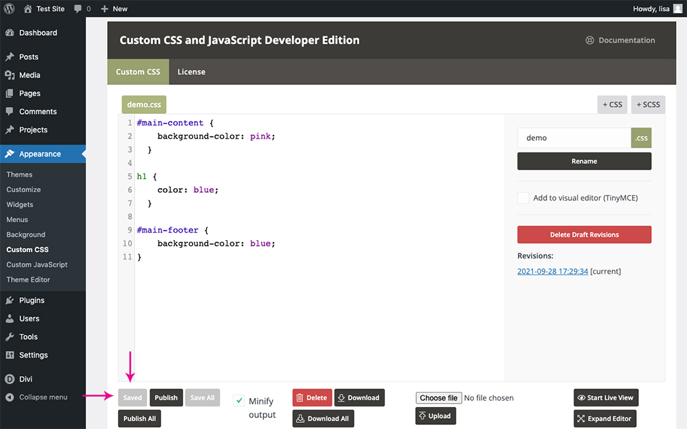The height and width of the screenshot is (429, 687).
Task: Click the Documentation lifebuoy icon
Action: click(x=589, y=40)
